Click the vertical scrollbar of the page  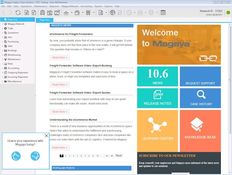tap(230, 80)
